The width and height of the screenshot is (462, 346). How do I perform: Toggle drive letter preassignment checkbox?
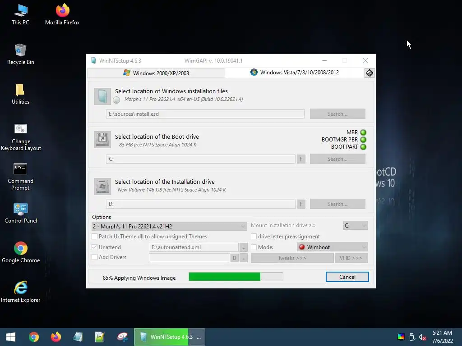click(x=254, y=236)
